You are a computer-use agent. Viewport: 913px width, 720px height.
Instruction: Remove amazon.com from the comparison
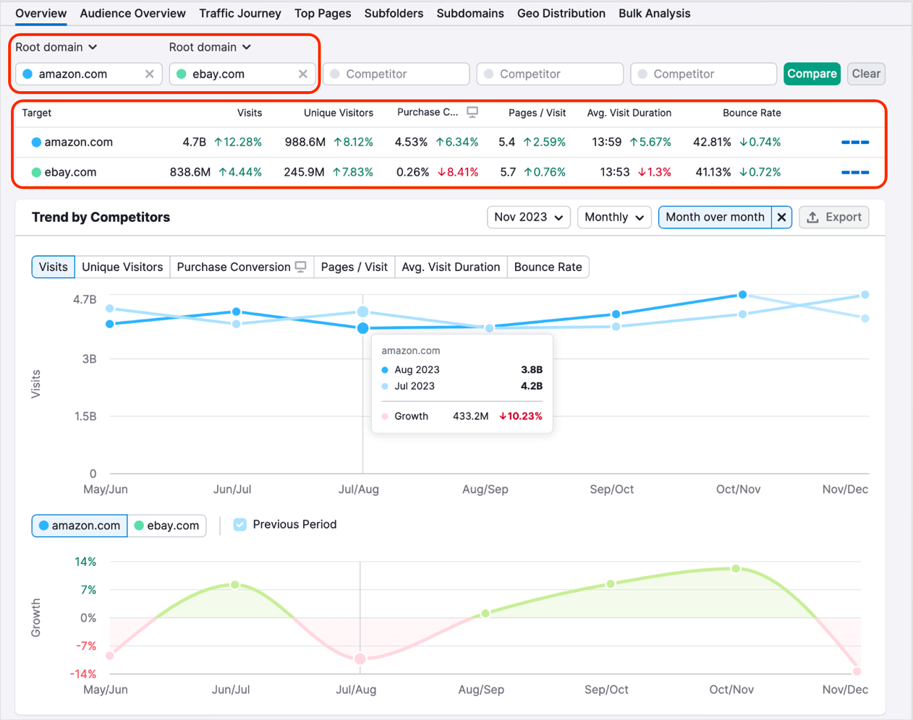(149, 73)
